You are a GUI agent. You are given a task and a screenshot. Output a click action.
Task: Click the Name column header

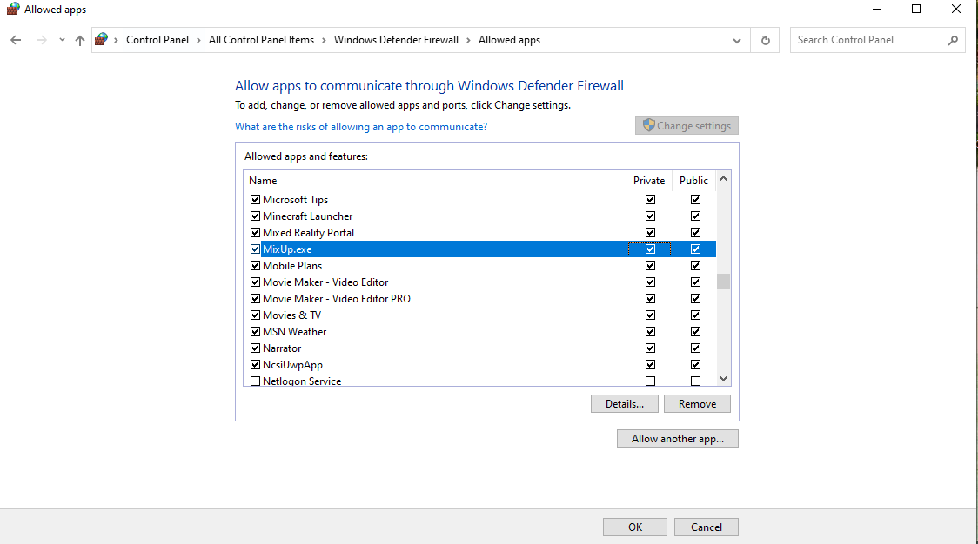(x=435, y=181)
